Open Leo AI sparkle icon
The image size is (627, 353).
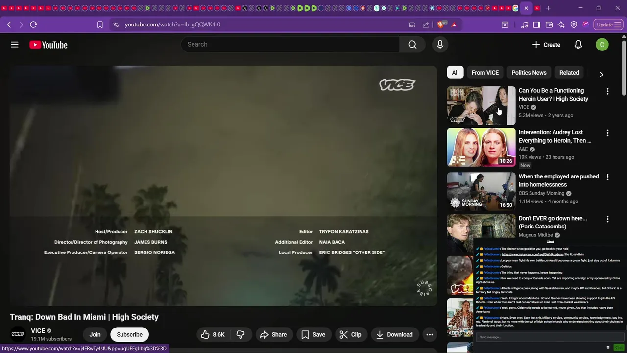(561, 25)
